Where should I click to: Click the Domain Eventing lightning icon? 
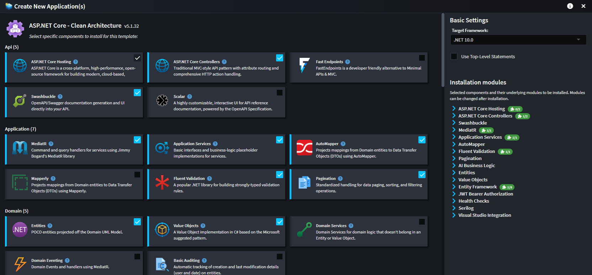coord(20,264)
